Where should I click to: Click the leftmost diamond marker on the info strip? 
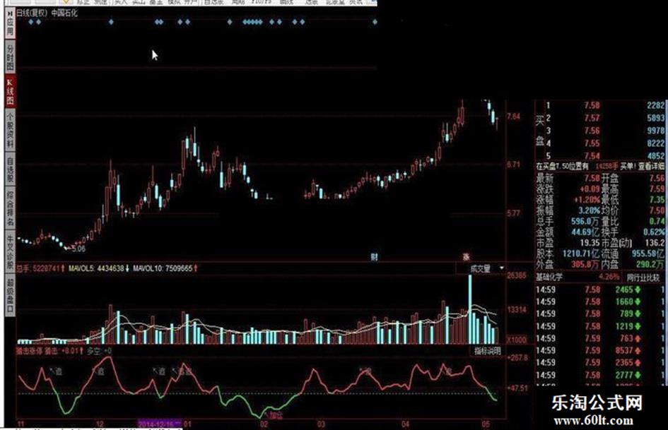click(x=30, y=22)
